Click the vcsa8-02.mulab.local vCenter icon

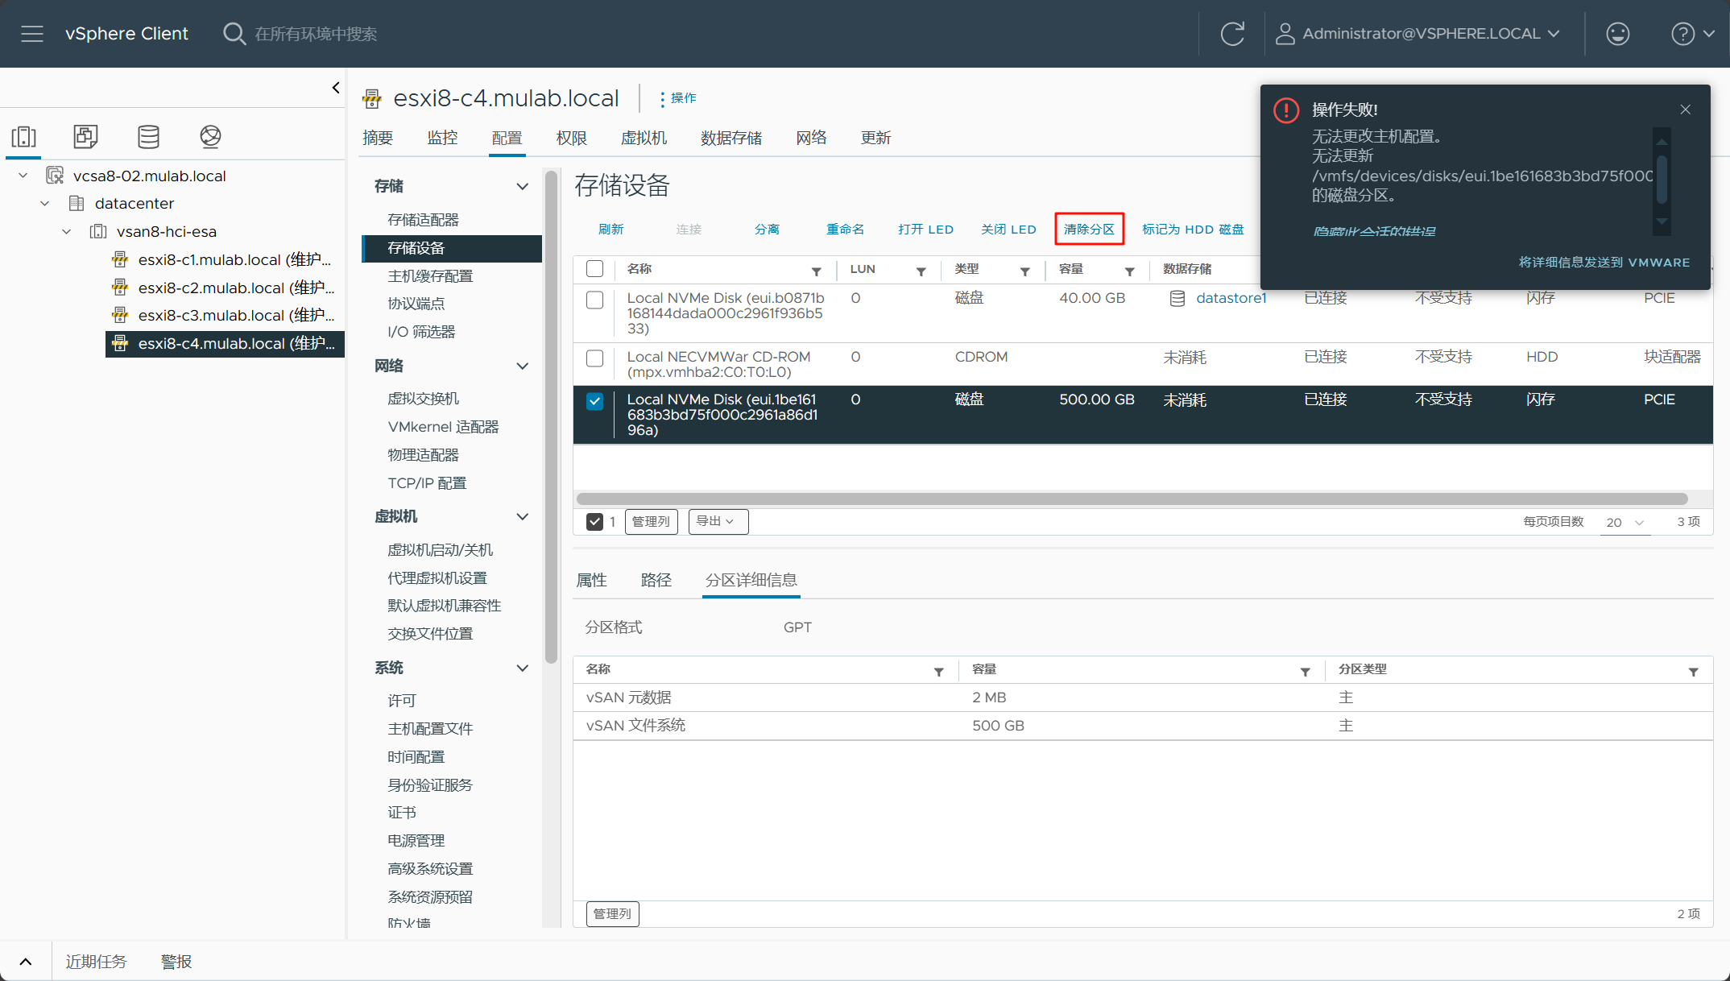pyautogui.click(x=55, y=176)
